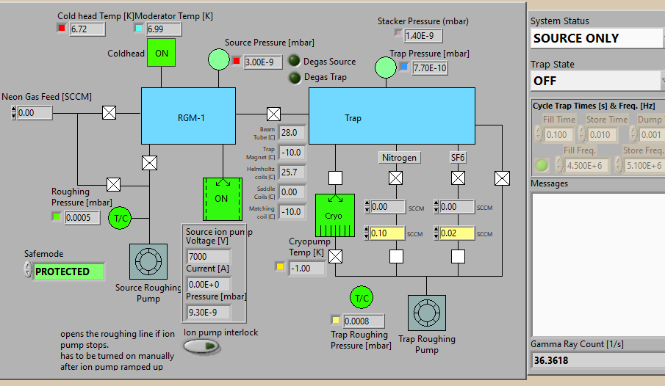Click the Store Freq. 5.100E+6 field
The image size is (665, 386).
tap(644, 166)
